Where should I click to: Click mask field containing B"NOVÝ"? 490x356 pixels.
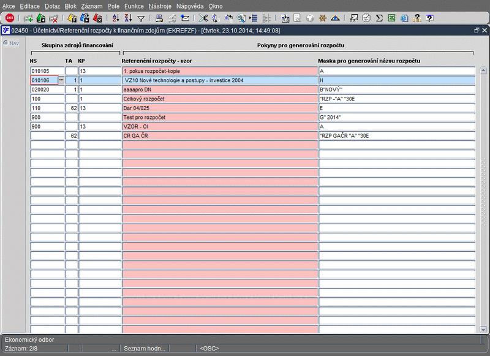397,89
